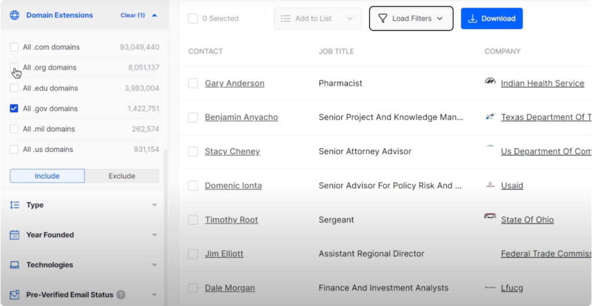Click the globe icon beside Domain Extensions
Image resolution: width=592 pixels, height=306 pixels.
(15, 16)
